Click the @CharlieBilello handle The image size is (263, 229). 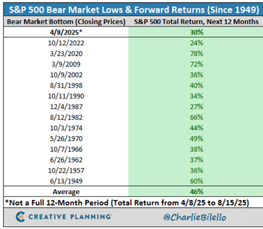click(195, 217)
